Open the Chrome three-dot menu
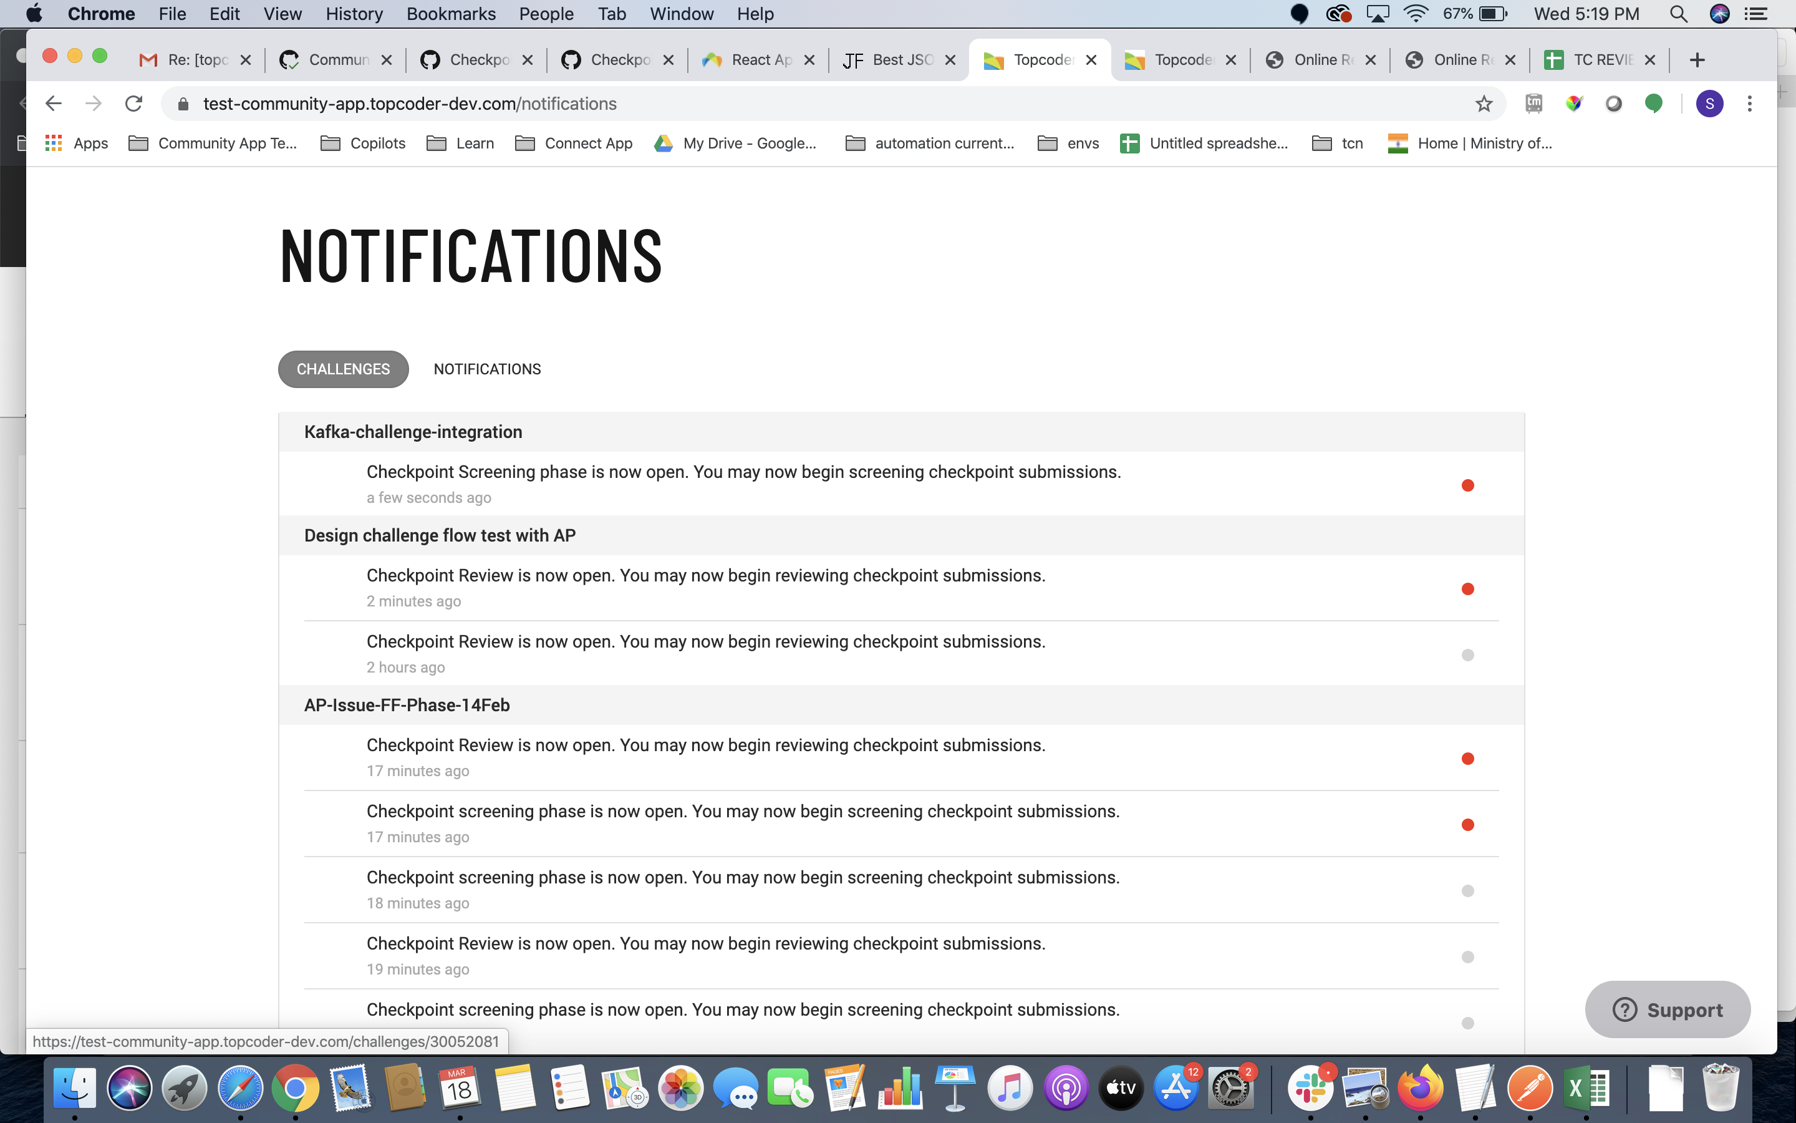 click(1749, 103)
